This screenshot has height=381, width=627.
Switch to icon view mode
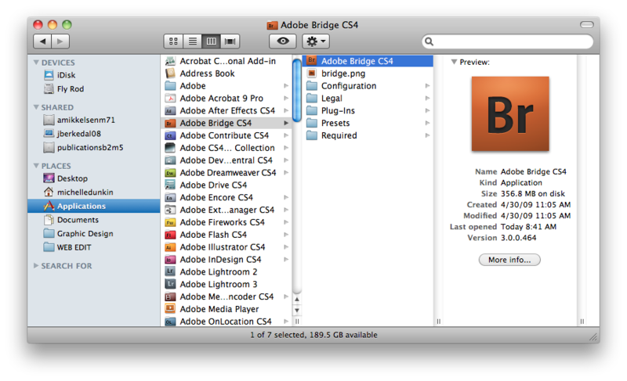click(173, 41)
